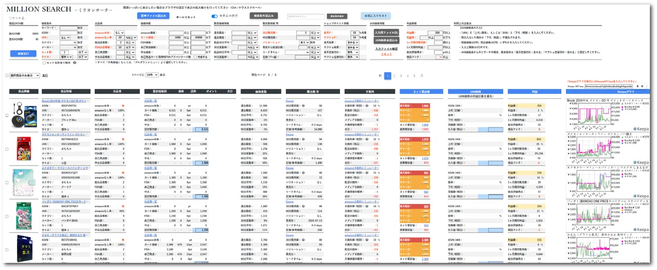Screen dimensions: 657x270
Task: Go to page 3 in pagination
Action: [401, 76]
